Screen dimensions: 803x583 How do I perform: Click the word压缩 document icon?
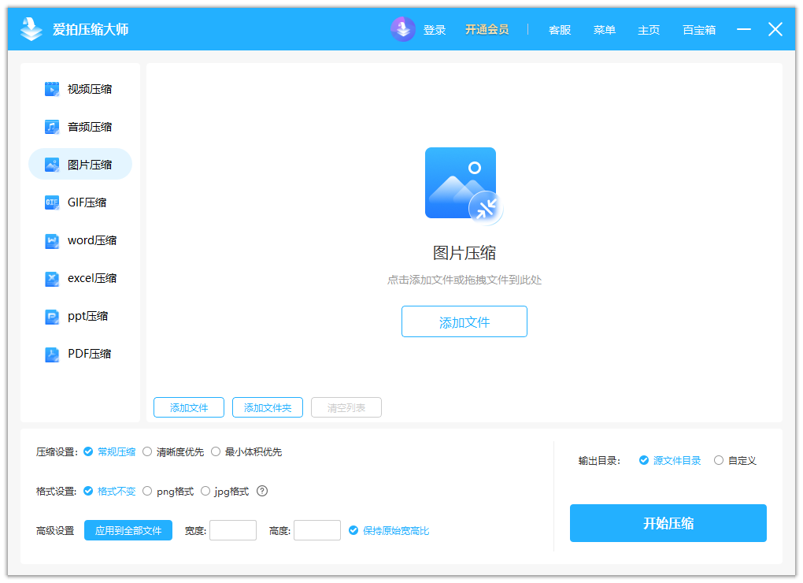(52, 240)
